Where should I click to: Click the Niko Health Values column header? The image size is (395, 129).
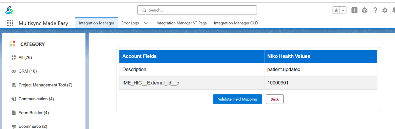tap(321, 56)
